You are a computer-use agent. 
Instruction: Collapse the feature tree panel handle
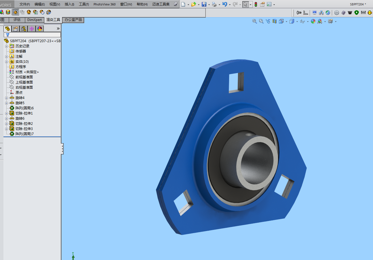tap(62, 149)
